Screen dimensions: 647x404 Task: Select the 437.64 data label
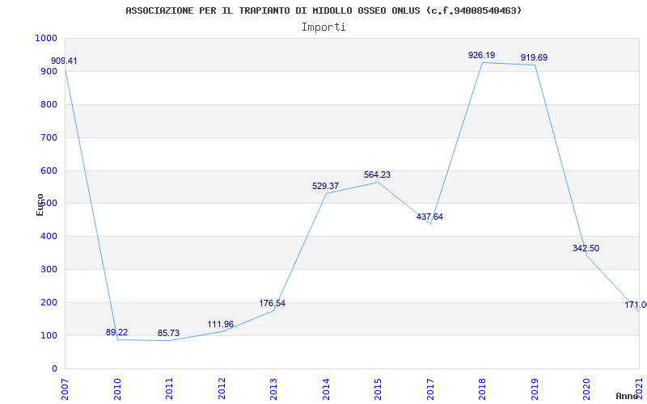pos(429,217)
